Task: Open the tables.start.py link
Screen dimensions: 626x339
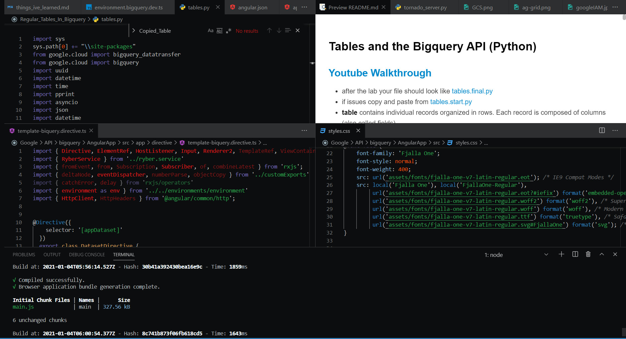Action: coord(451,102)
